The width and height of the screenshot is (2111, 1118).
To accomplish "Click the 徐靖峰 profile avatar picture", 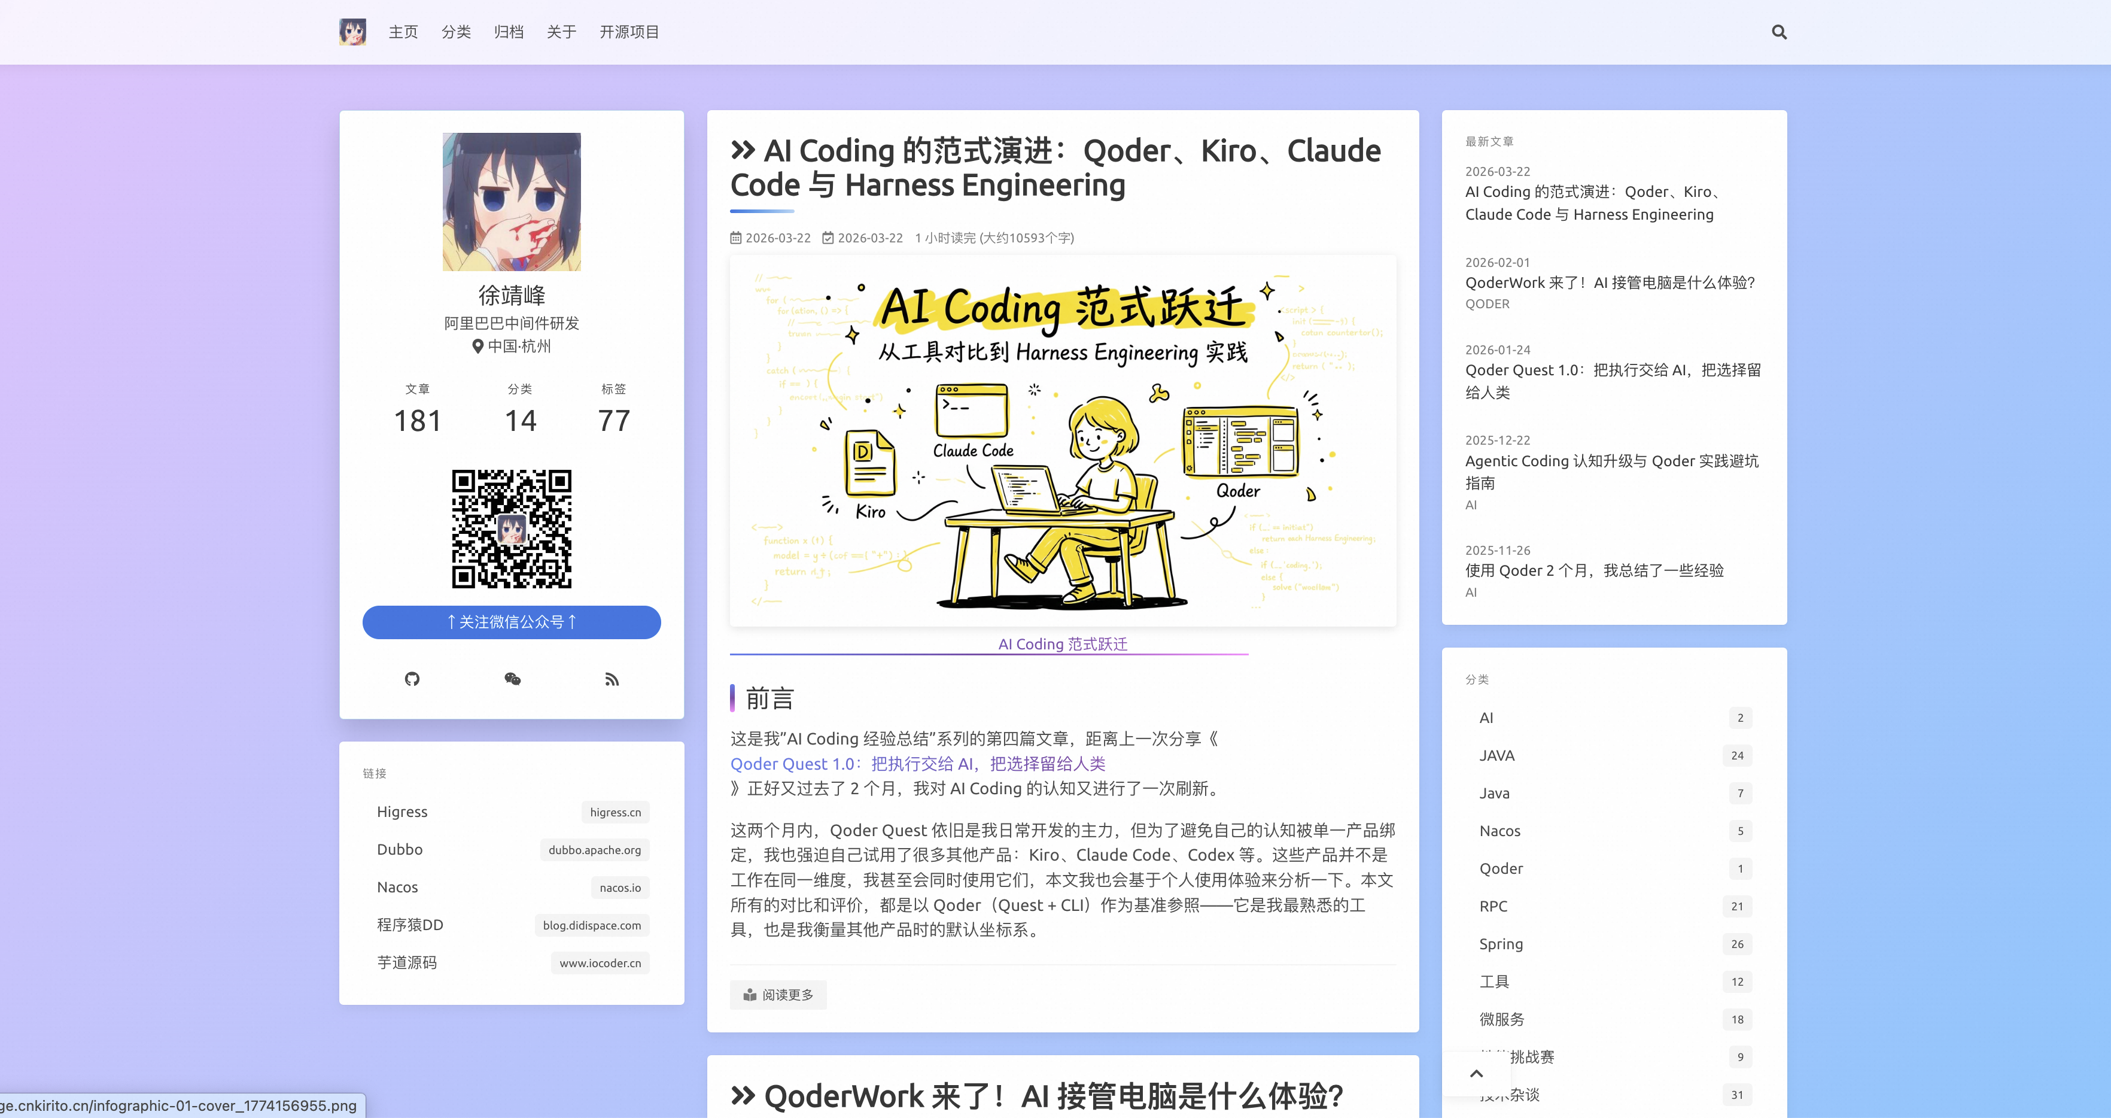I will (x=512, y=202).
